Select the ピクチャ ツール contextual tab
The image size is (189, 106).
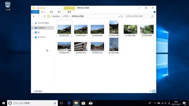click(x=69, y=8)
